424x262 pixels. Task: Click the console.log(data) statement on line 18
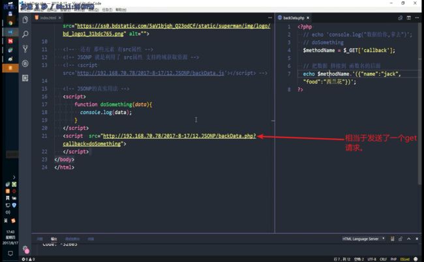pos(106,112)
